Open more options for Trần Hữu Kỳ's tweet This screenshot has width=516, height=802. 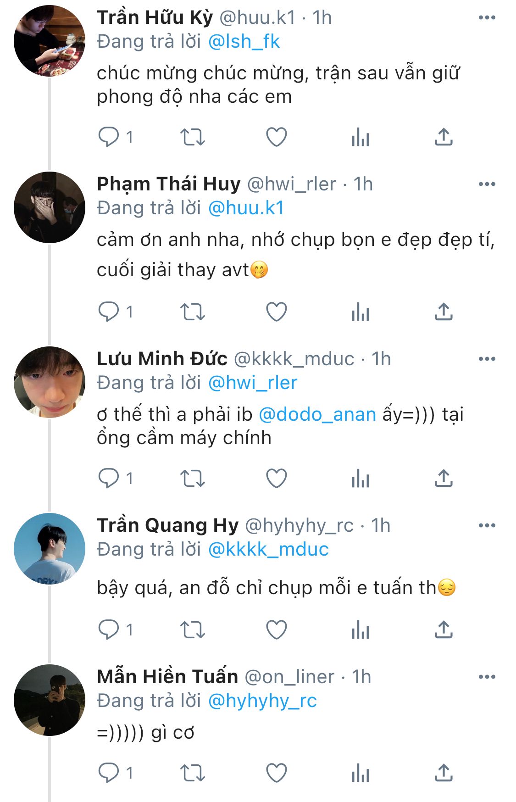(487, 18)
